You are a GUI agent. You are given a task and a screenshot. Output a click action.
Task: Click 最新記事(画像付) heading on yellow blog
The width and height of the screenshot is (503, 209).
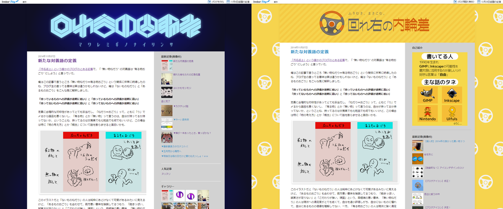click(x=422, y=137)
